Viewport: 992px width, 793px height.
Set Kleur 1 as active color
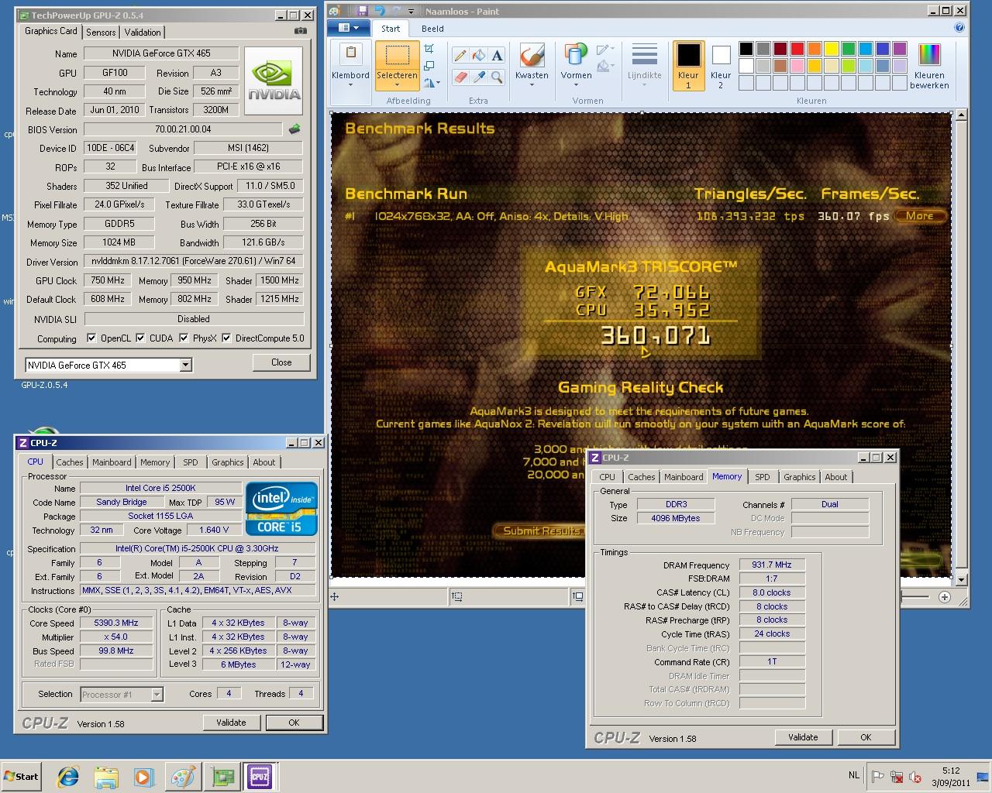[688, 66]
